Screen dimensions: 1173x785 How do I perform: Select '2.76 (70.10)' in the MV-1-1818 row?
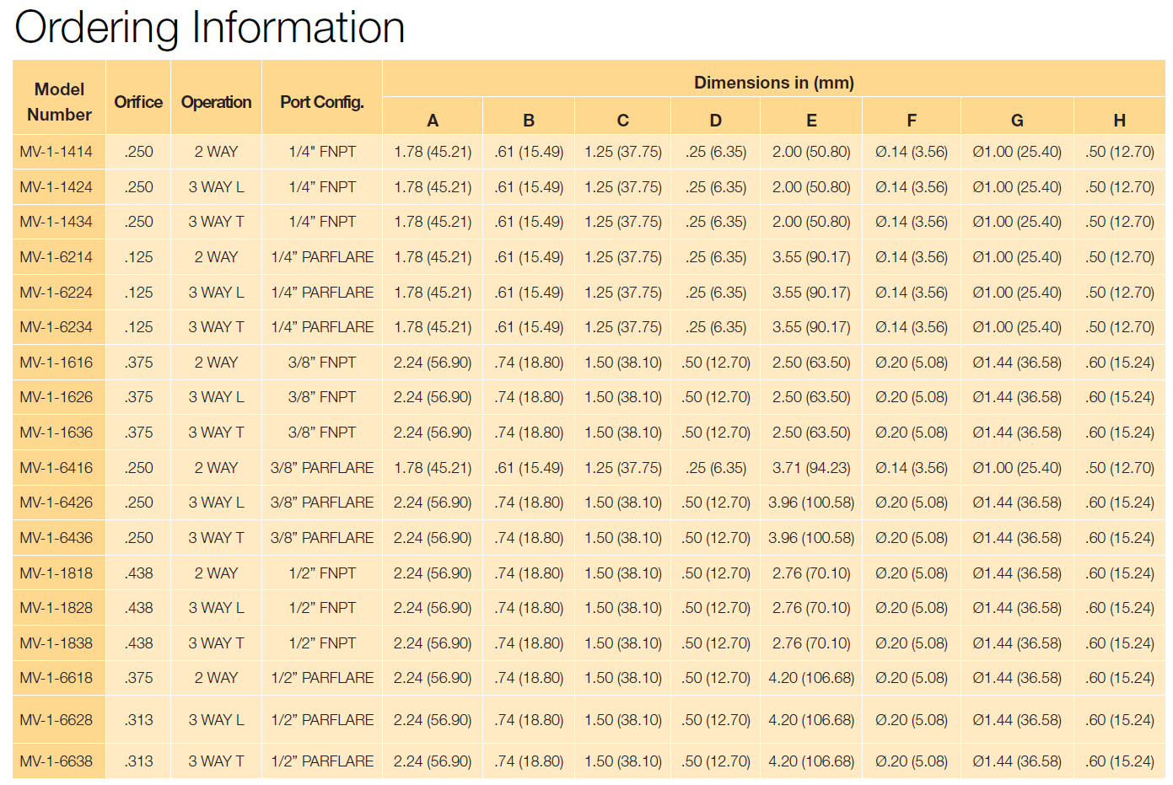tap(811, 573)
